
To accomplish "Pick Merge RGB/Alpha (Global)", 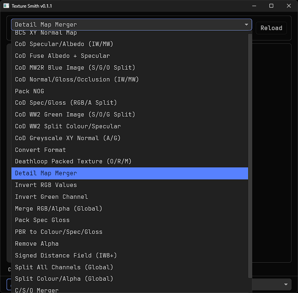I will 130,208.
